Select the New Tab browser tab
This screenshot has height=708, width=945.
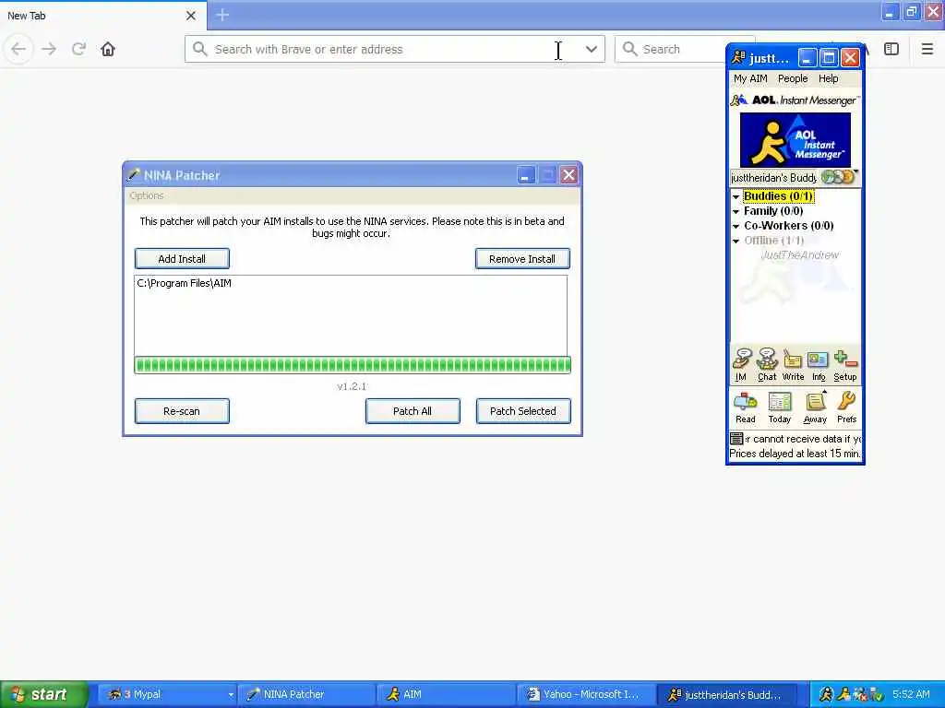(x=102, y=16)
